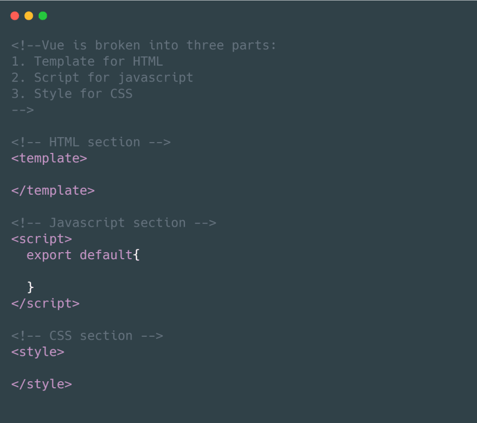Click the "Vue is broken into three parts" comment line
The image size is (477, 423).
(144, 46)
